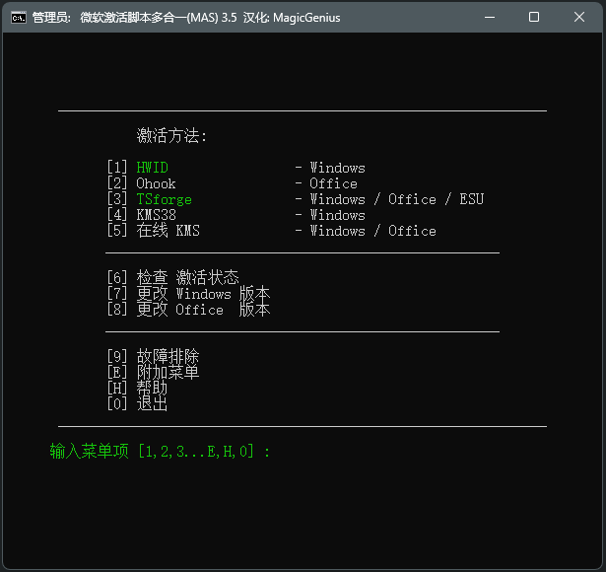Click the [7] option number
606x572 pixels.
(x=117, y=294)
